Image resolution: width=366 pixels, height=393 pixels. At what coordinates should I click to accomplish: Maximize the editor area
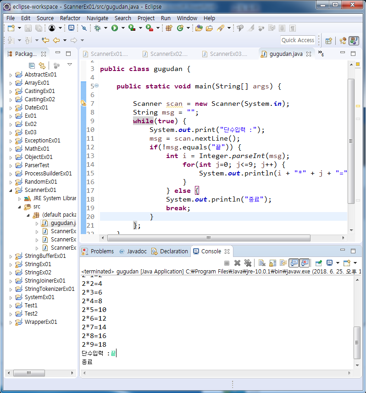(x=353, y=54)
